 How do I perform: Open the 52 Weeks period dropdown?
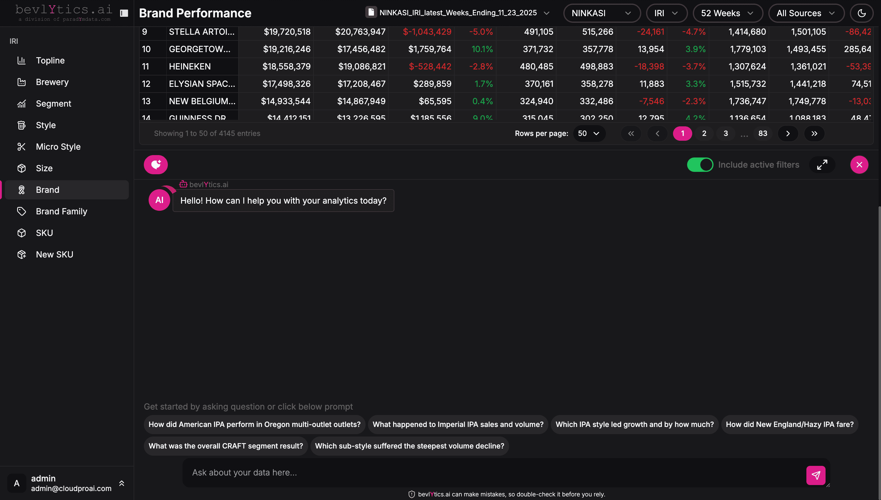[727, 13]
